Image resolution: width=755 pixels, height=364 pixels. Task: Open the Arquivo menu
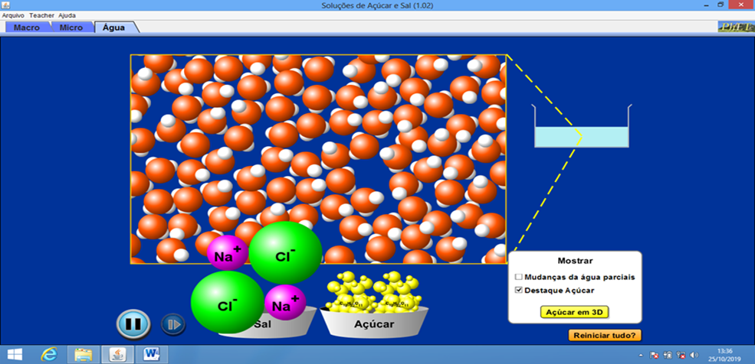pos(13,15)
